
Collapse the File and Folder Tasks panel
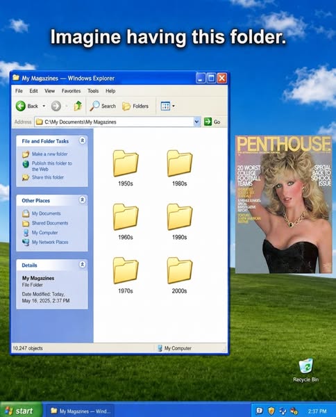pos(83,140)
